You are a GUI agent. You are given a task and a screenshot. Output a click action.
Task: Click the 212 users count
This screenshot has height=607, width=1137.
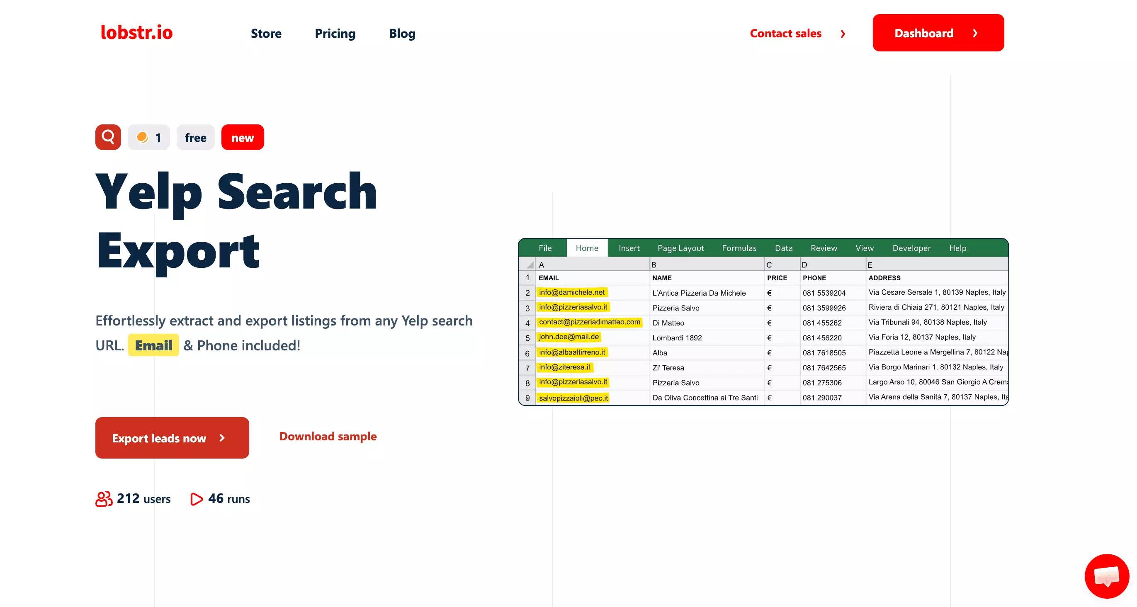(143, 499)
